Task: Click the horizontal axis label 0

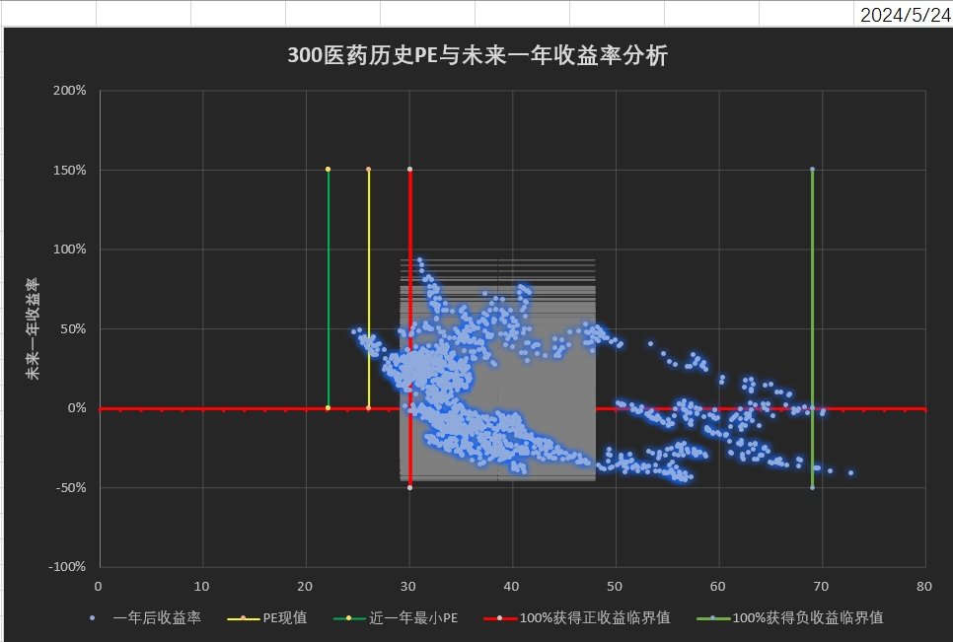Action: (99, 586)
